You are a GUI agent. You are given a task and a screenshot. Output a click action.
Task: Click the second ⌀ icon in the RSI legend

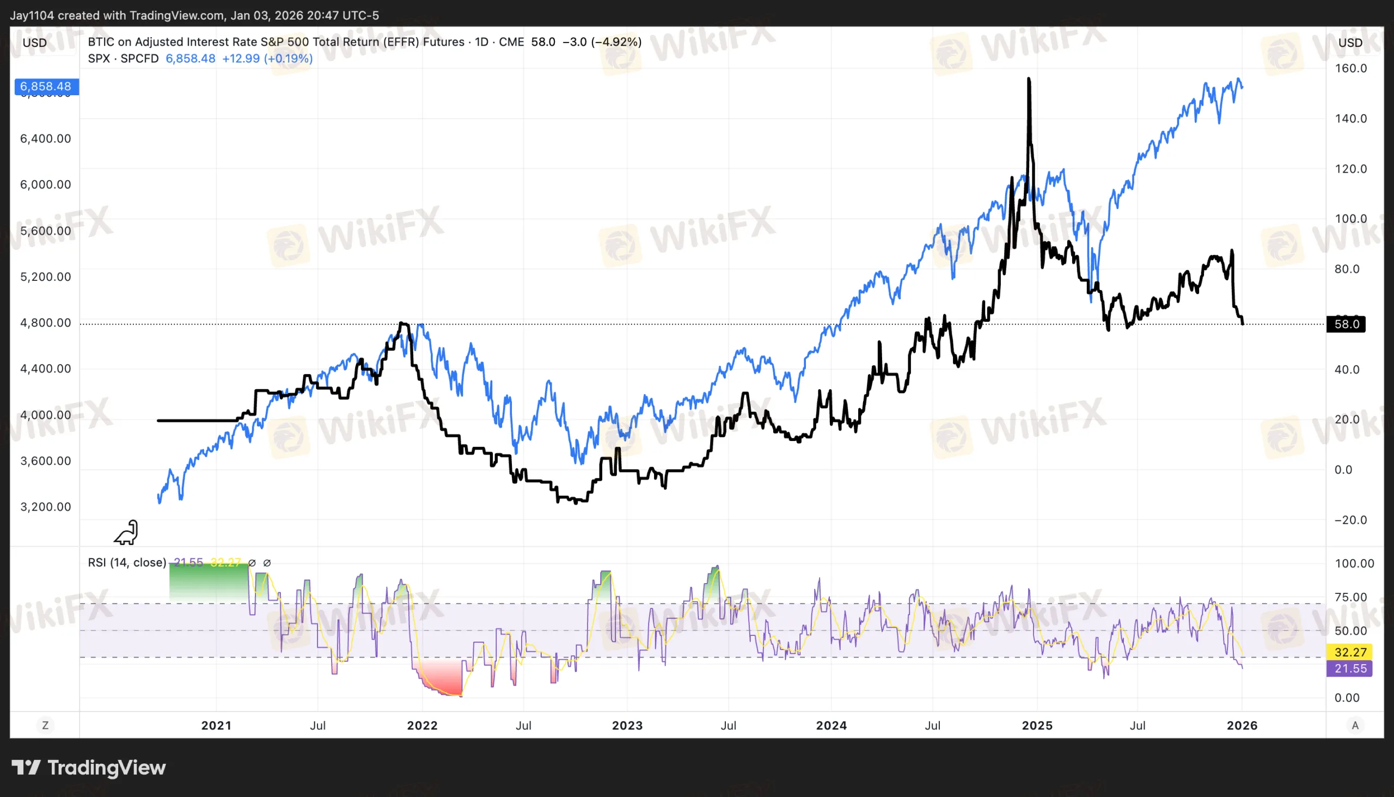pyautogui.click(x=267, y=562)
